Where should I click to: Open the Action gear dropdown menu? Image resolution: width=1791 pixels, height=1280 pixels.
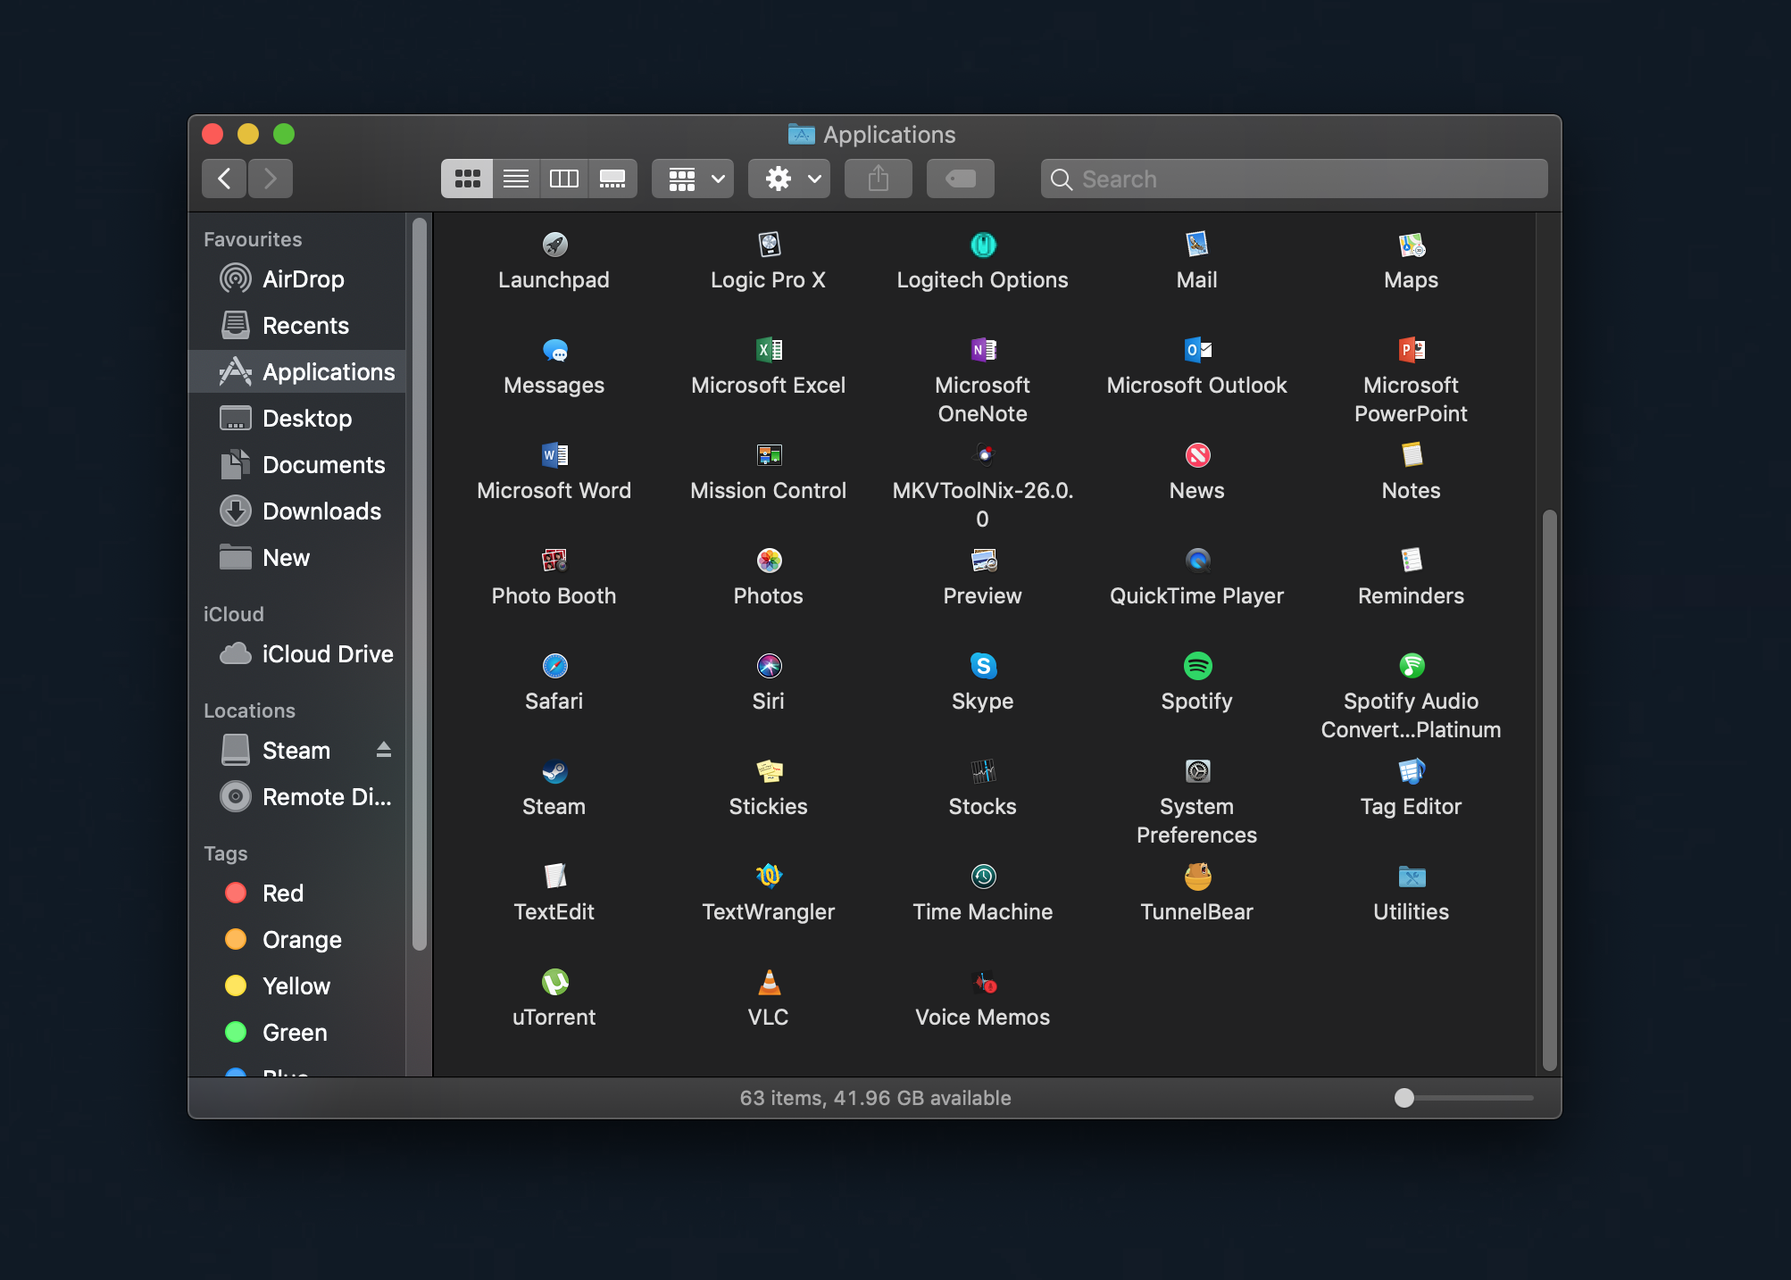pyautogui.click(x=789, y=179)
